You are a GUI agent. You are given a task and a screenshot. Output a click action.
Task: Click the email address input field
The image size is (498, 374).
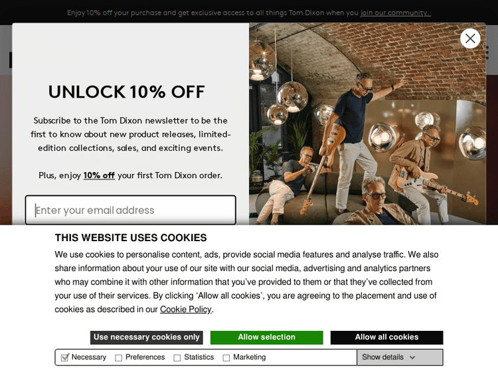[x=131, y=210]
